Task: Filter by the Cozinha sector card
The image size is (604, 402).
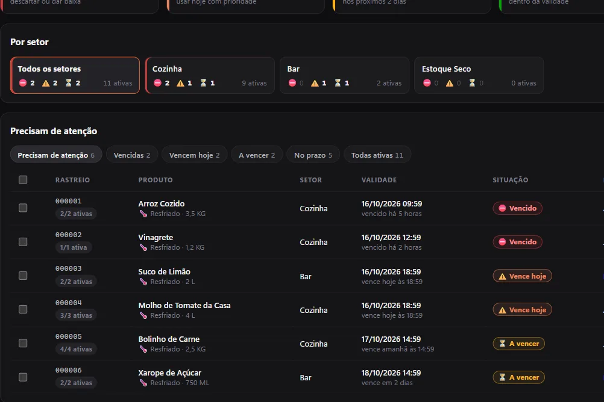Action: (x=210, y=75)
